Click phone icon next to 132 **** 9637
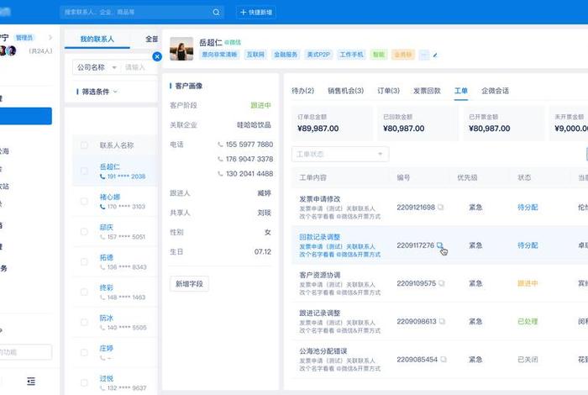The image size is (588, 395). [x=102, y=388]
